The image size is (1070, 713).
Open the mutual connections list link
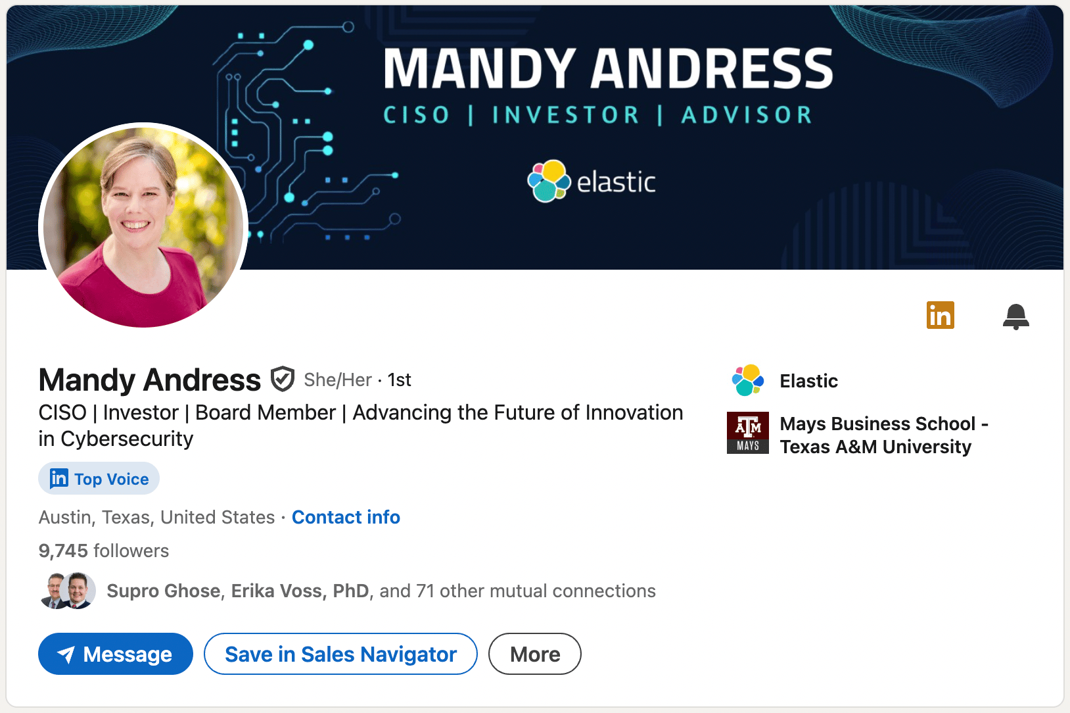[381, 591]
